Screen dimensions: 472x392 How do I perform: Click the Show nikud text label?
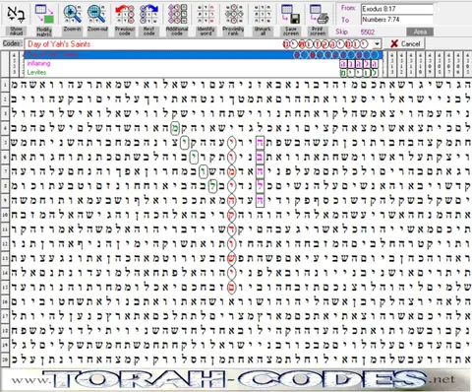pyautogui.click(x=16, y=31)
